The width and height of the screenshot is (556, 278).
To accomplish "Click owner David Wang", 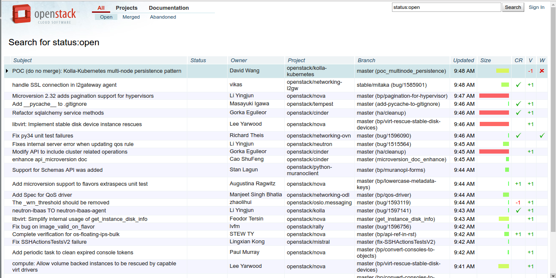I will tap(245, 70).
